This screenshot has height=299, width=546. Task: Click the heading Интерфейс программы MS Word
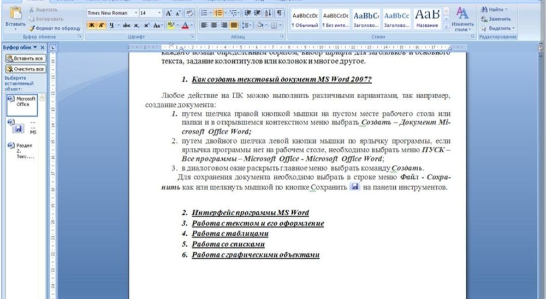point(251,213)
